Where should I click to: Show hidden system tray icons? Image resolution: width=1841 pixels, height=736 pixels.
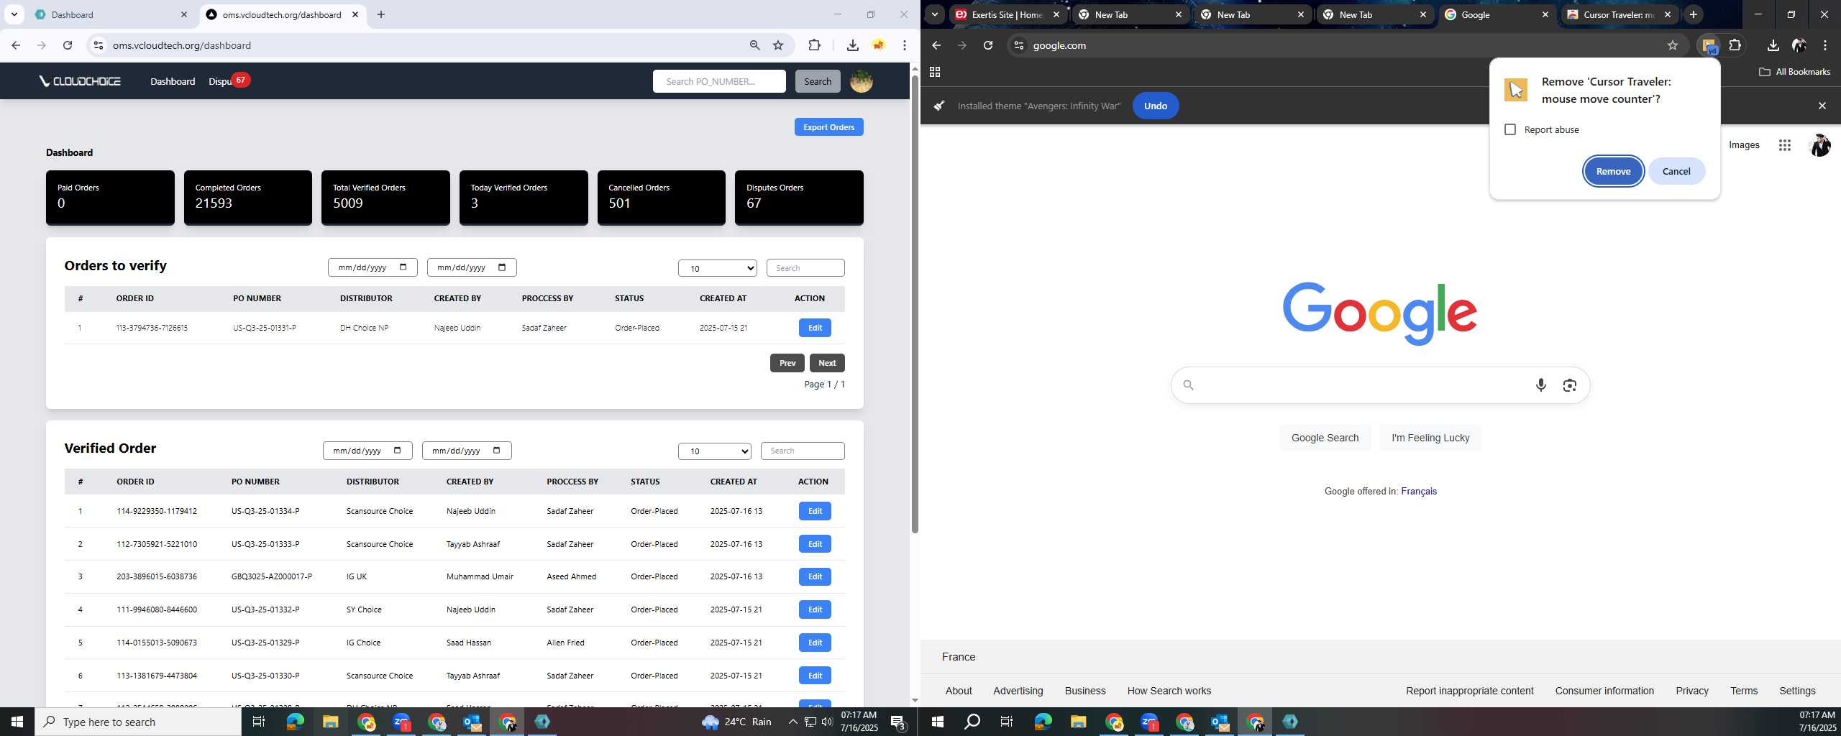point(792,722)
